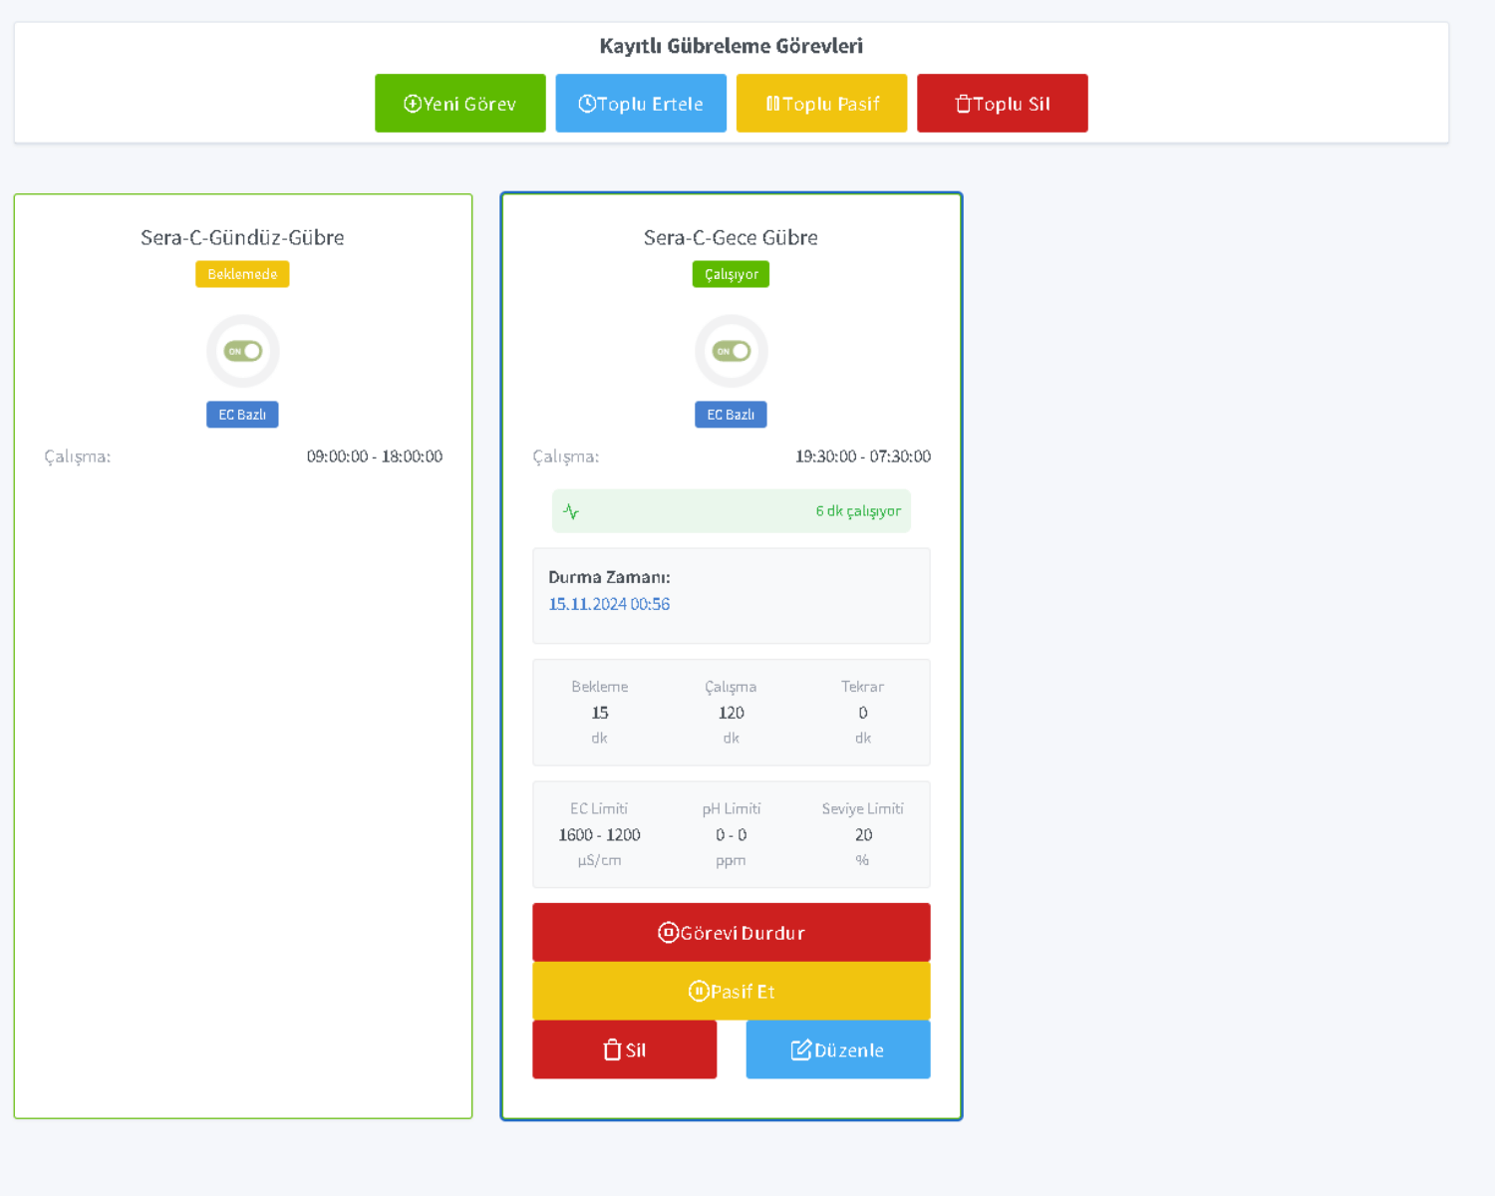Click the activity pulse icon in running status bar
Screen dimensions: 1495x1196
pos(571,511)
